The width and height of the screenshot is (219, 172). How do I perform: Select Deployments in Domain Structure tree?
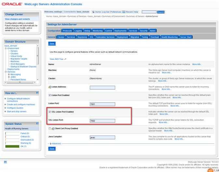(x=13, y=69)
